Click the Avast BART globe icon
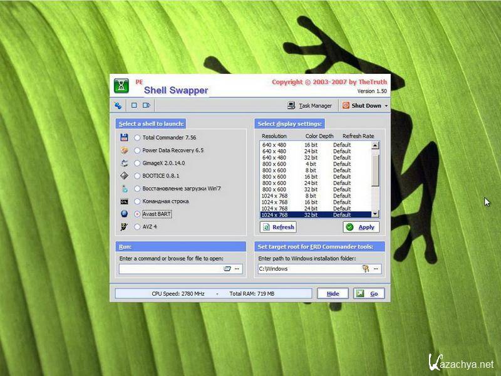 [x=124, y=214]
